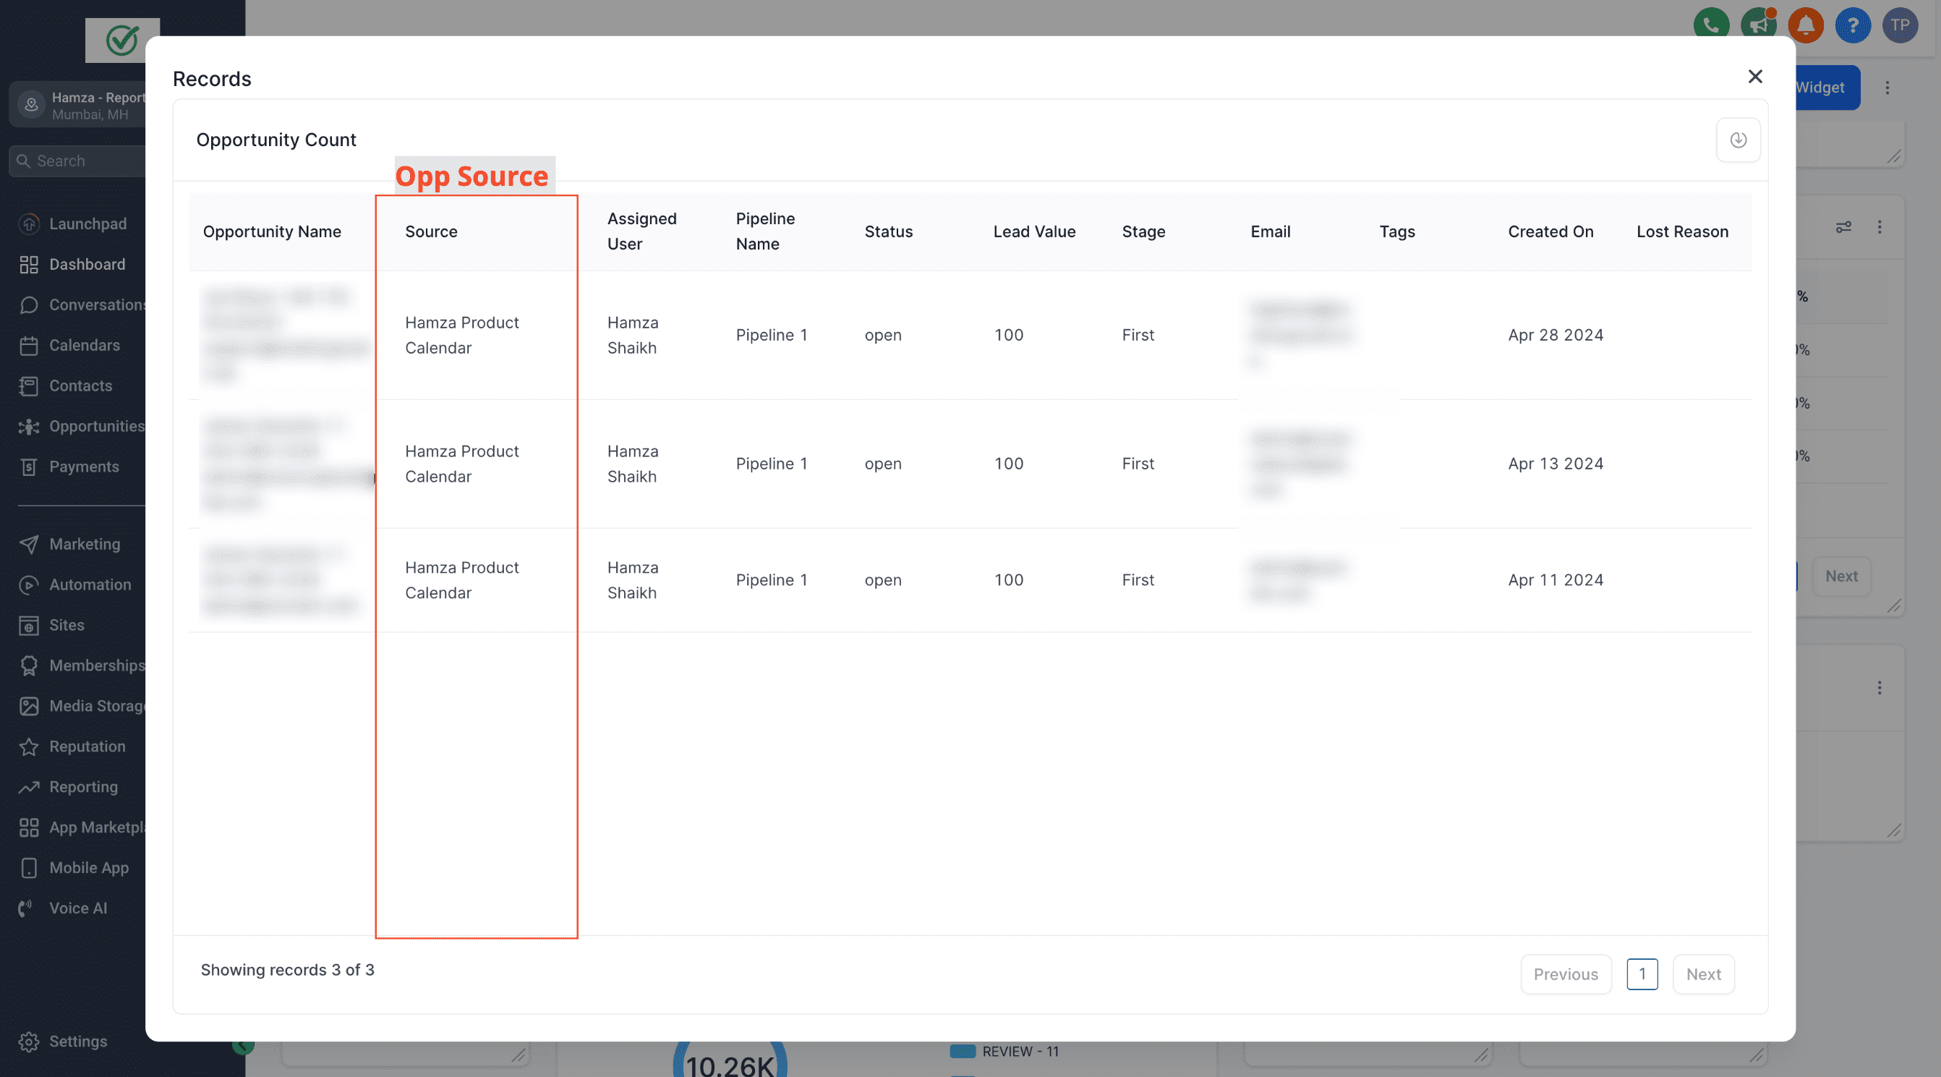This screenshot has height=1077, width=1941.
Task: Open Dashboard in sidebar
Action: point(72,265)
